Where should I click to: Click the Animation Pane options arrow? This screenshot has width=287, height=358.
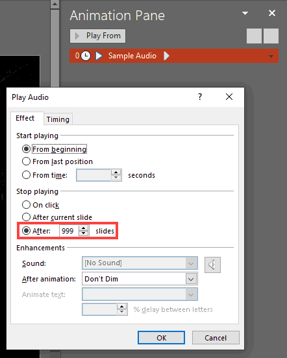(x=245, y=13)
